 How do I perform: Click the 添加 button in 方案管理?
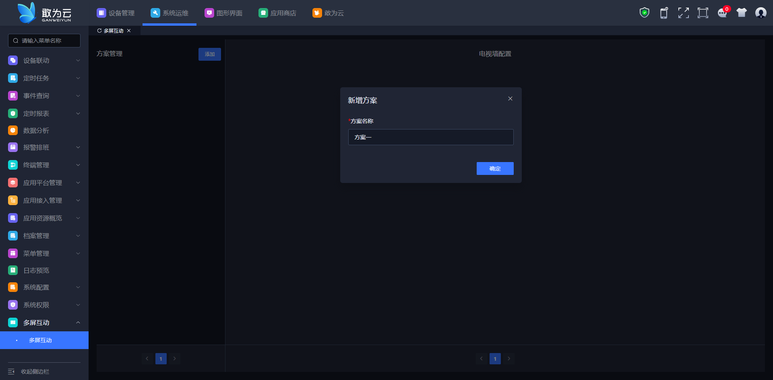210,54
